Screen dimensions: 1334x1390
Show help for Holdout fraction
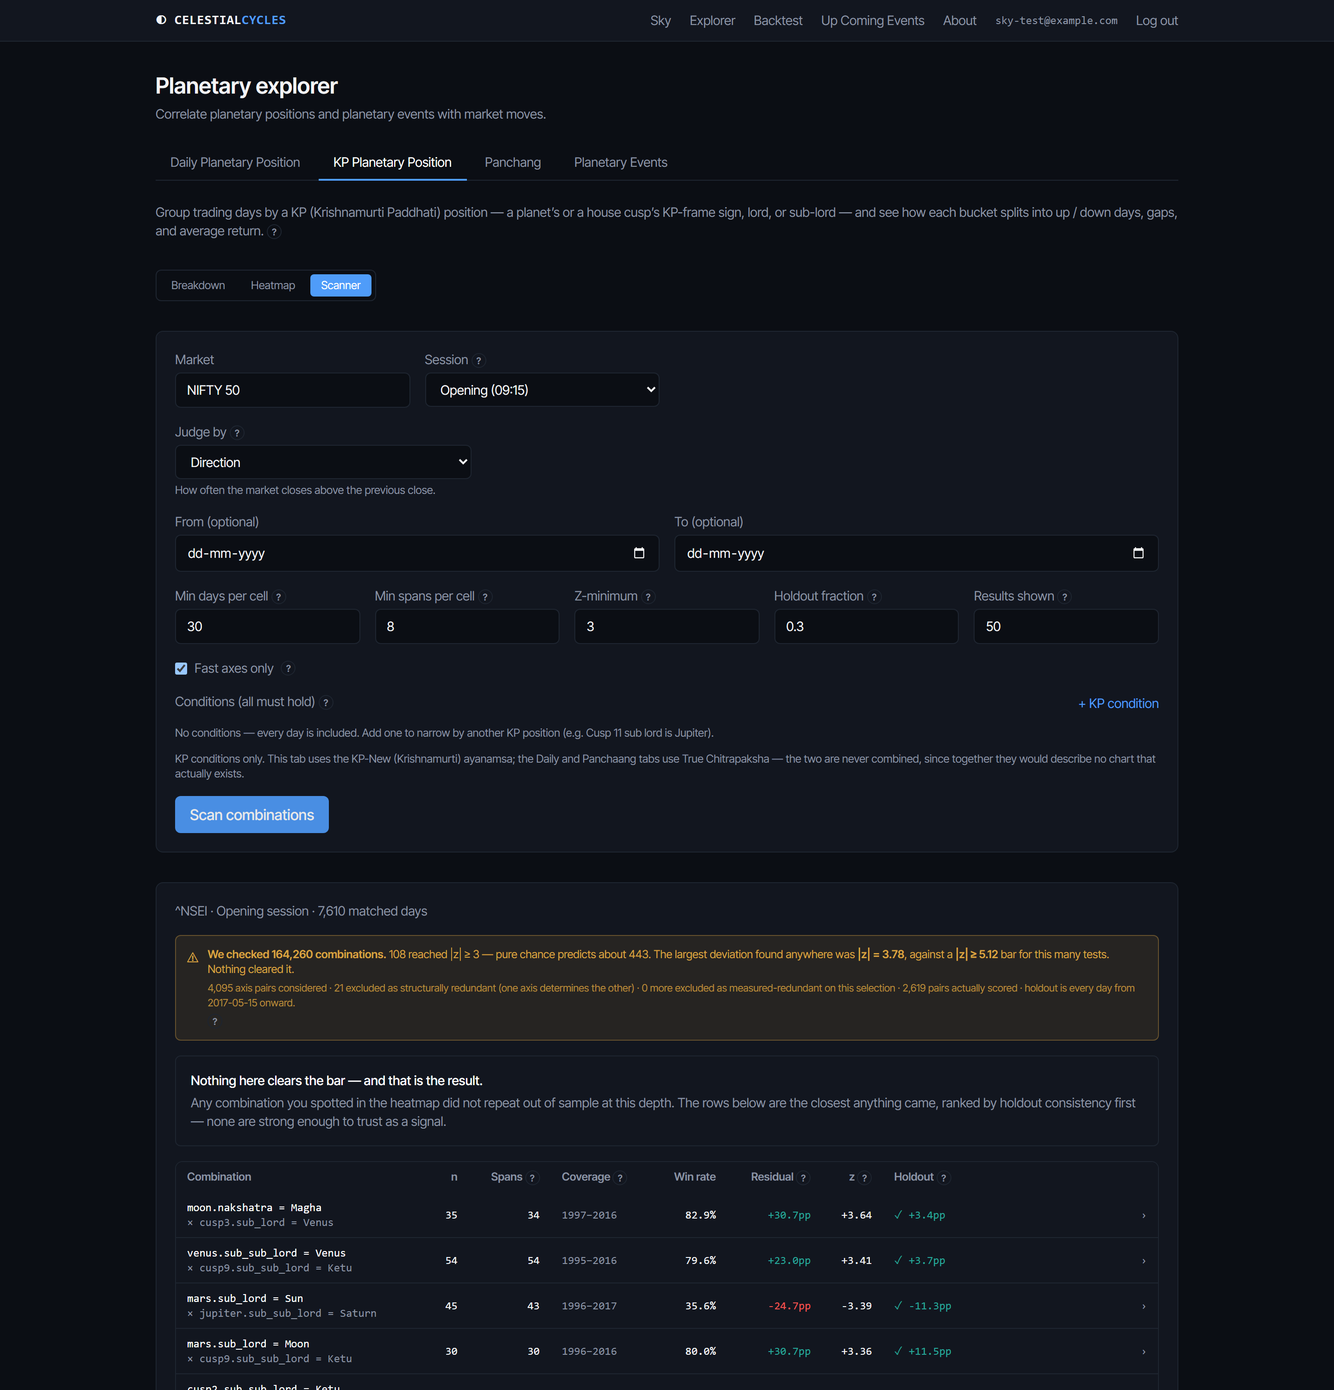[875, 597]
